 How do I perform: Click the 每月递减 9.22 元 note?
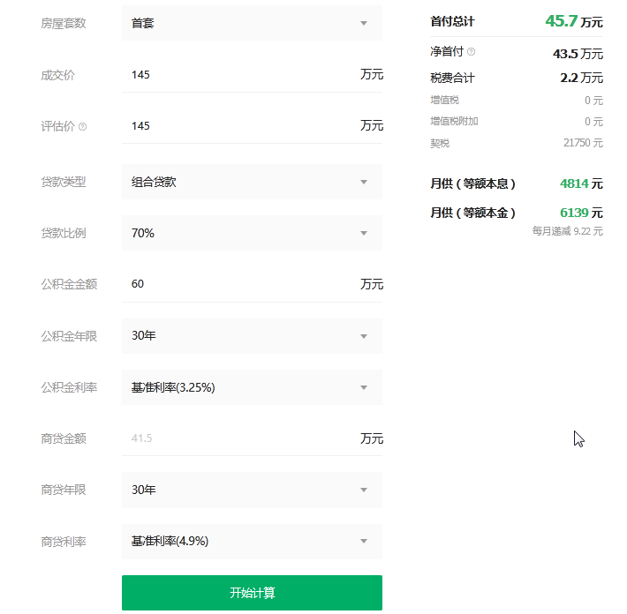567,231
